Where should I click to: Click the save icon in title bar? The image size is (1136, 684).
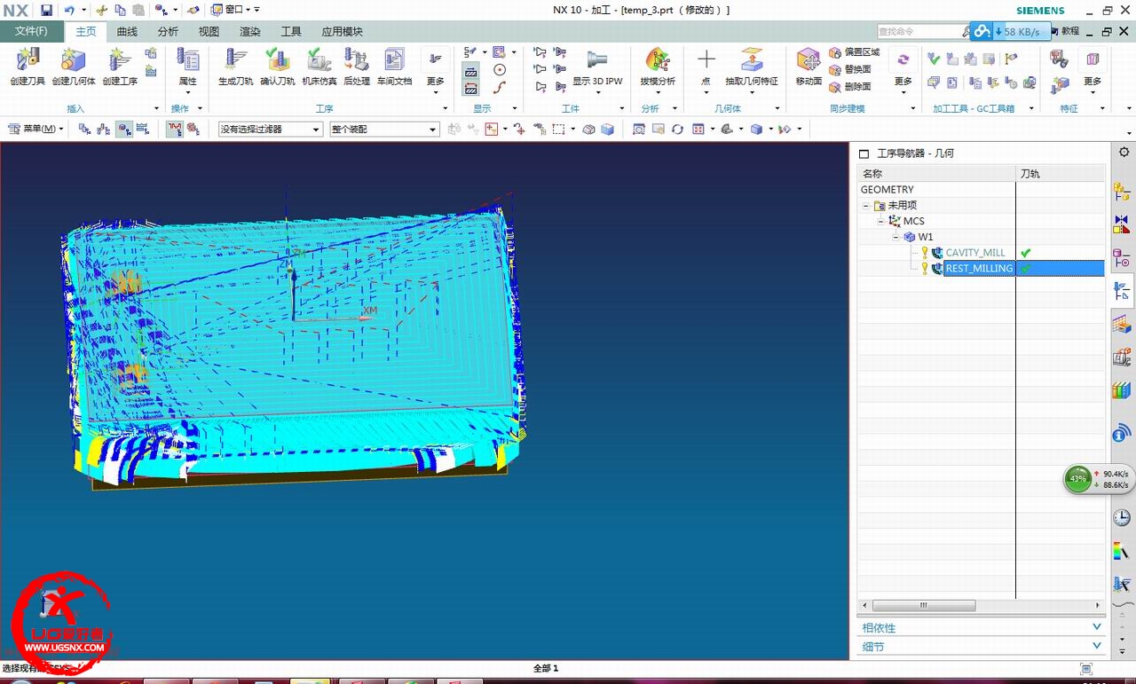tap(46, 10)
